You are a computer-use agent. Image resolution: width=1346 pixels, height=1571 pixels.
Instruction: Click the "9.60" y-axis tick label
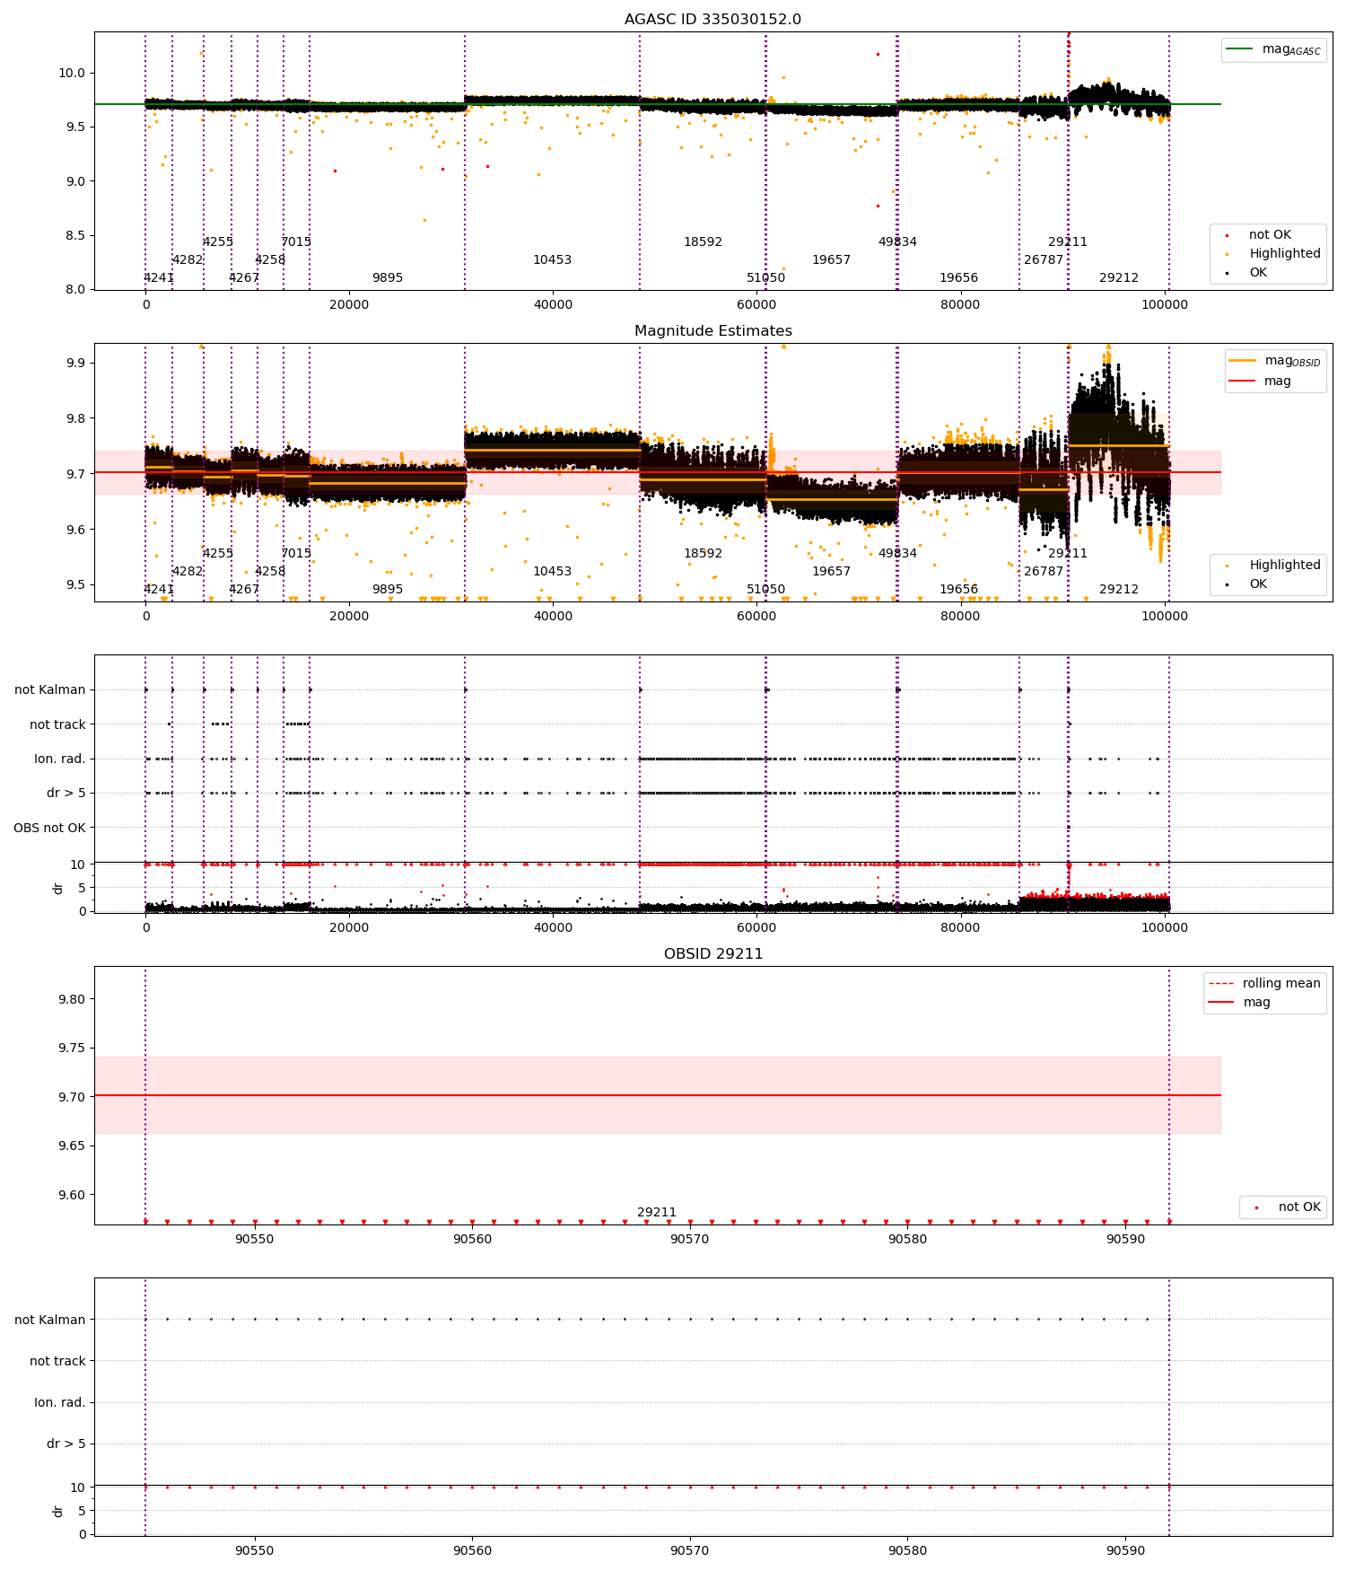70,1195
